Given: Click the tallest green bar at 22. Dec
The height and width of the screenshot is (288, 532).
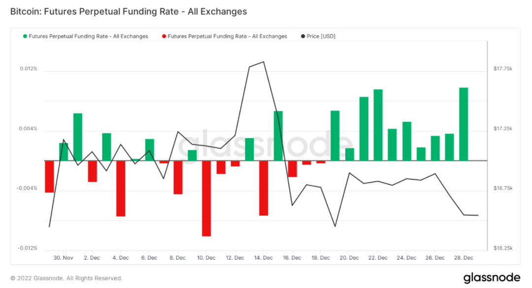Looking at the screenshot, I should pos(378,125).
